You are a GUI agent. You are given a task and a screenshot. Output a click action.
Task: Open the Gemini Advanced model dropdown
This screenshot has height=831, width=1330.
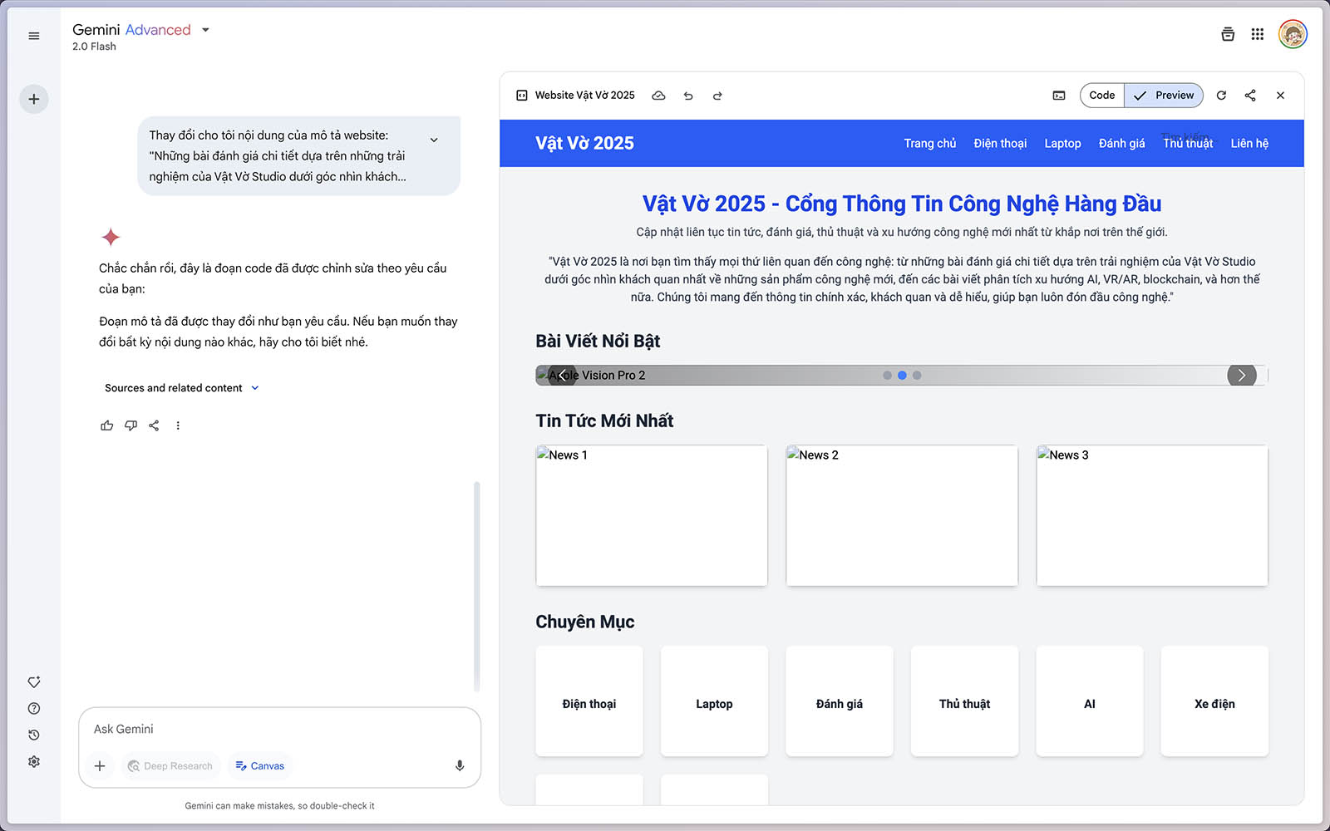tap(205, 30)
